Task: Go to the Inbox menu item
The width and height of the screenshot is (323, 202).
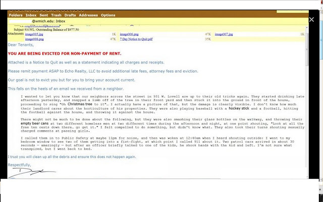Action: click(31, 15)
